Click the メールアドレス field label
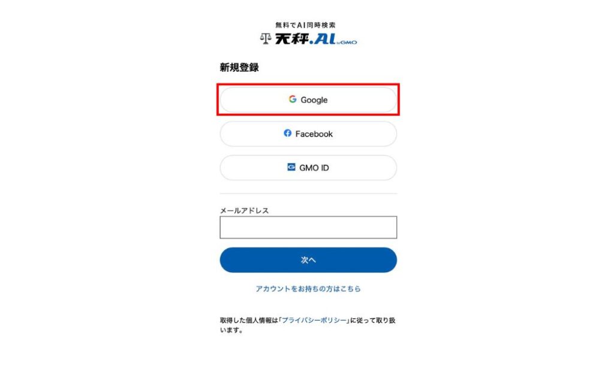 point(245,210)
